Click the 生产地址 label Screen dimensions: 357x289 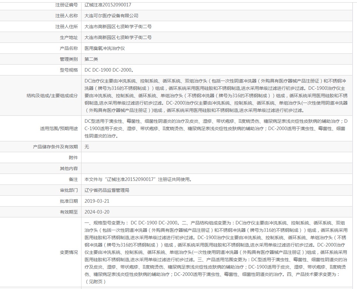(69, 38)
